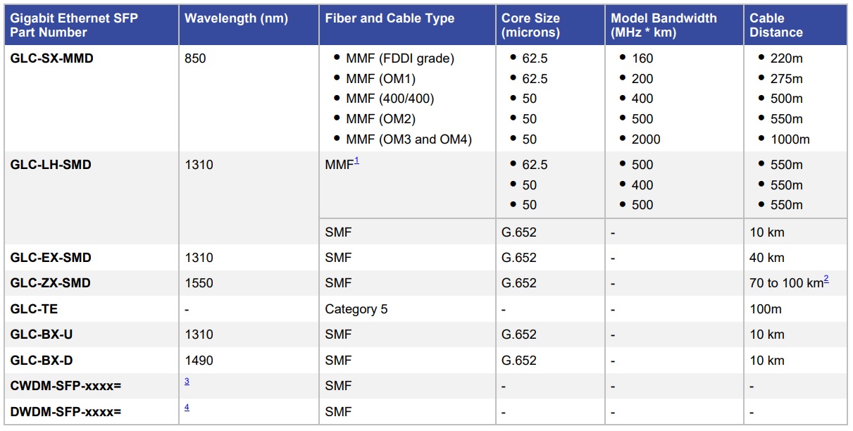Click the Core Size (microns) column header
This screenshot has width=853, height=431.
pyautogui.click(x=530, y=25)
